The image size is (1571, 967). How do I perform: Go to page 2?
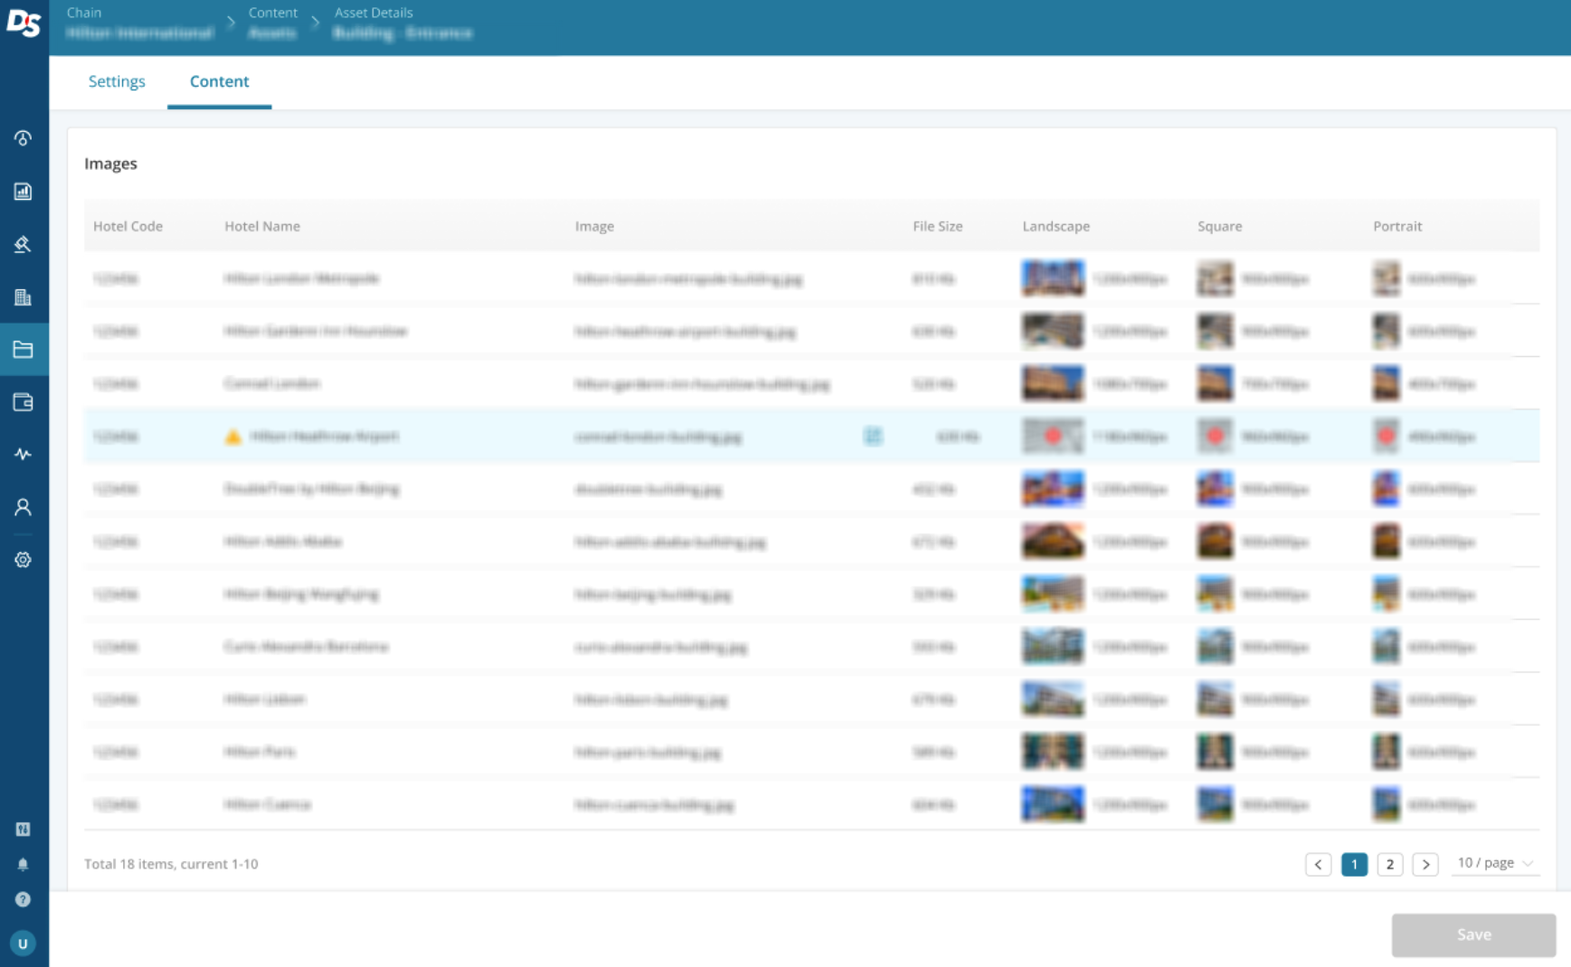click(1390, 864)
